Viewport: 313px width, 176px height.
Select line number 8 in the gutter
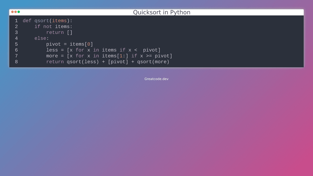click(16, 62)
